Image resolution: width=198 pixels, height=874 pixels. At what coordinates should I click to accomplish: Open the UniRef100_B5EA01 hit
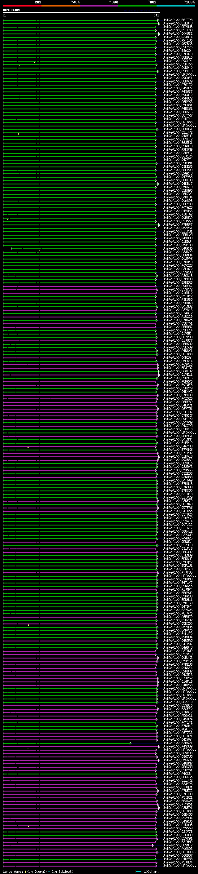[178, 105]
